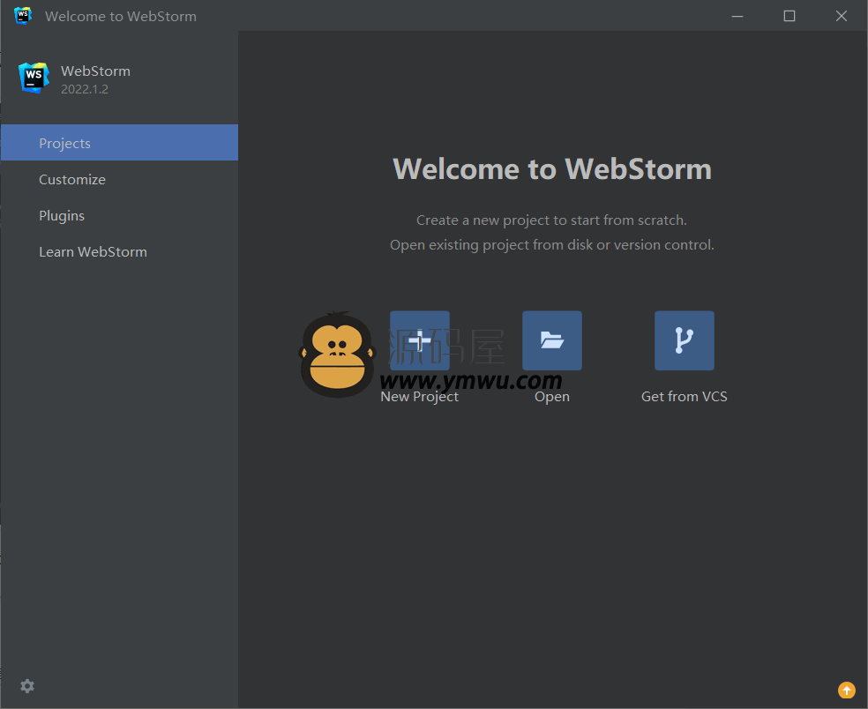Click the Open folder icon
The width and height of the screenshot is (868, 709).
coord(552,340)
